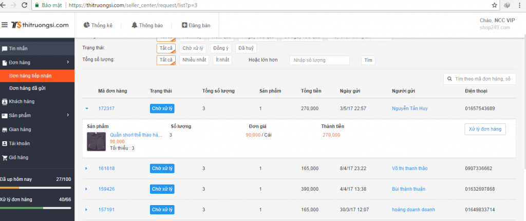Filter status by Chờ xử lý

click(x=193, y=48)
